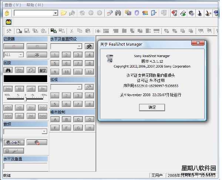This screenshot has height=180, width=222.
Task: Play forward in the playback panel
Action: pos(43,89)
